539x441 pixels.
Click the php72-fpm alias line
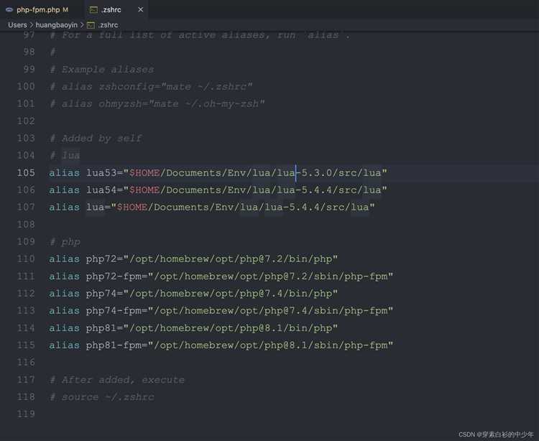(x=221, y=276)
